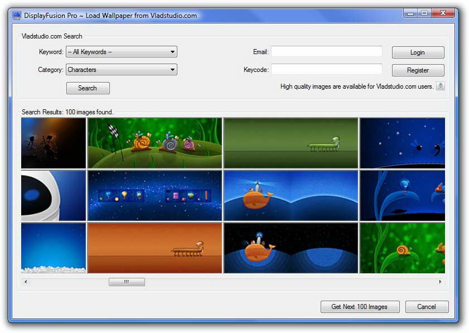Click the DisplayFusion monitor icon in title bar
Screen dimensions: 469x333
pos(17,15)
